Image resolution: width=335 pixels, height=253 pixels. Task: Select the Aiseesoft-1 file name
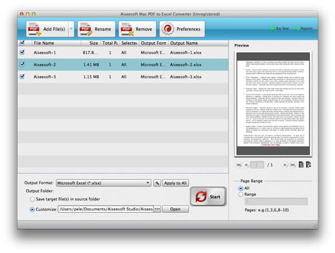tap(45, 52)
